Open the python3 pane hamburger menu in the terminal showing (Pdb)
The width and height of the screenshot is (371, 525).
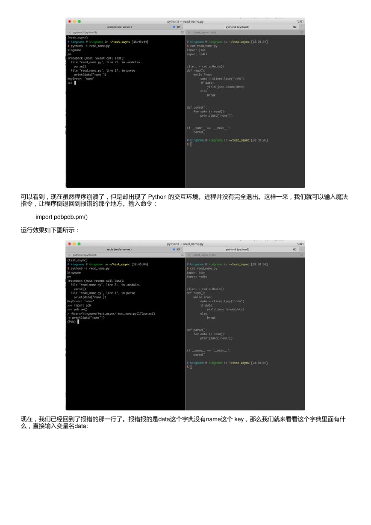pyautogui.click(x=182, y=255)
